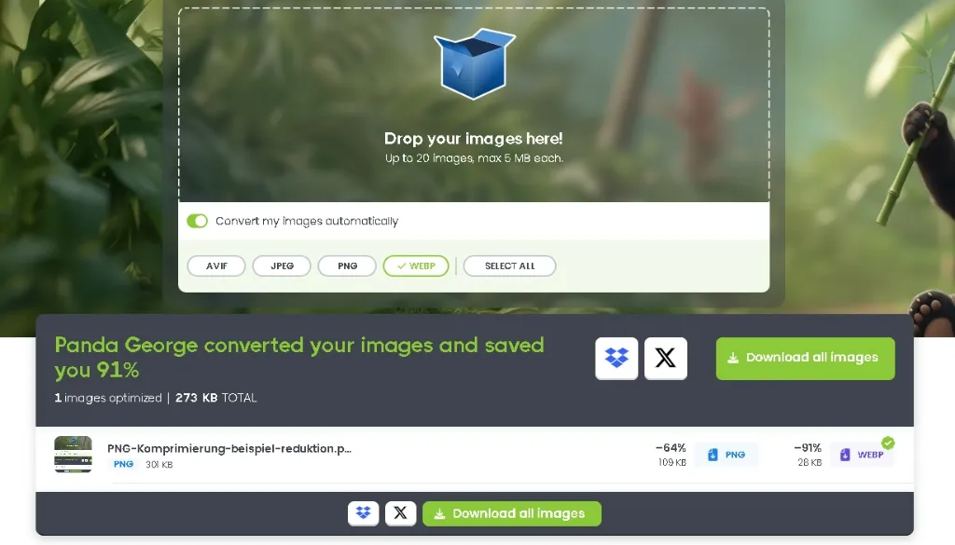This screenshot has width=955, height=545.
Task: Click the truncated PNG-Komprimierung filename
Action: tap(228, 448)
